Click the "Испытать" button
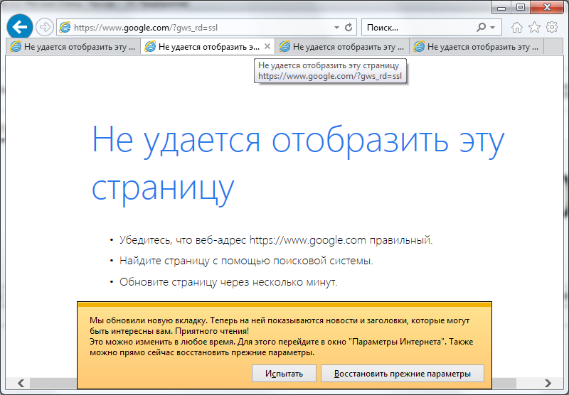This screenshot has width=569, height=395. click(284, 374)
